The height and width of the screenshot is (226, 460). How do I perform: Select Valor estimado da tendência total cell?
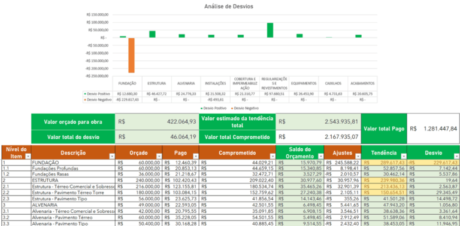(x=237, y=122)
